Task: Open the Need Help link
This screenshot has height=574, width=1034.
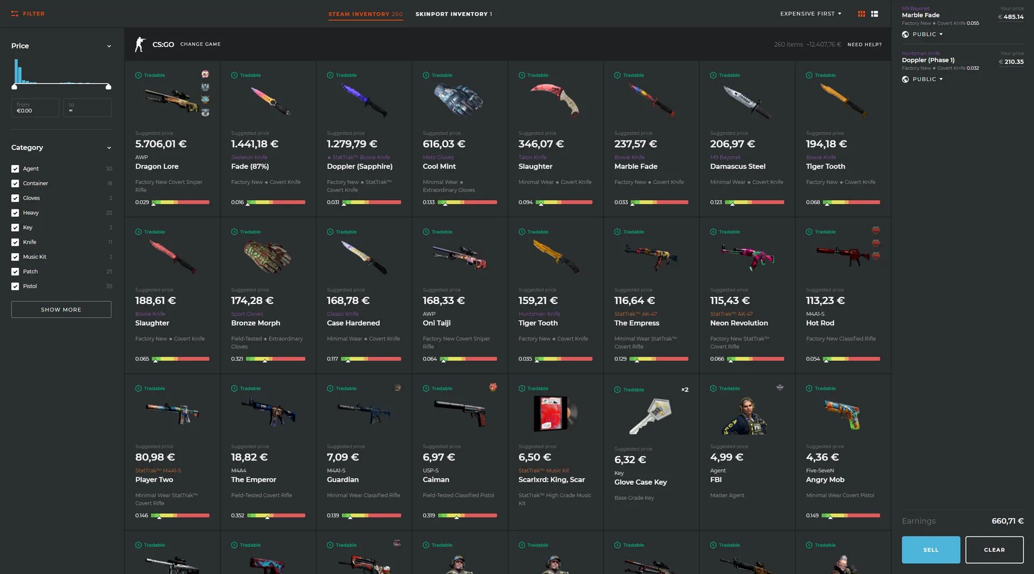Action: [864, 45]
